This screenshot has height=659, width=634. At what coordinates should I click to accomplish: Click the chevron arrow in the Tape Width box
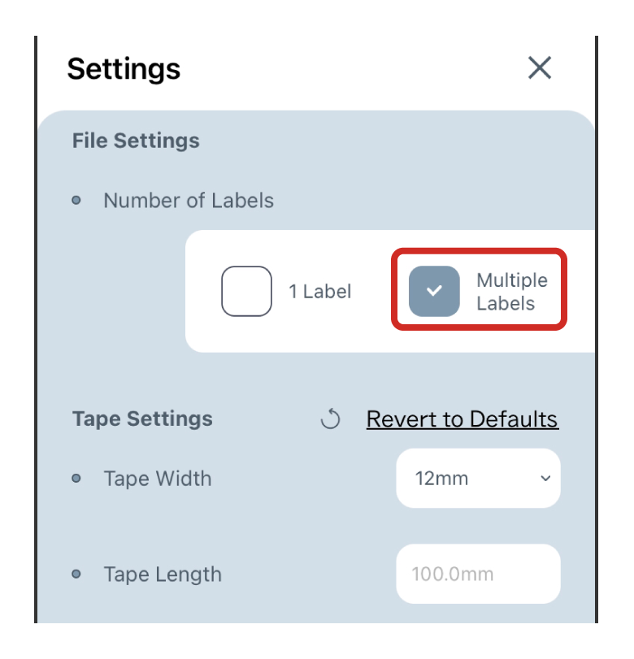(x=545, y=479)
